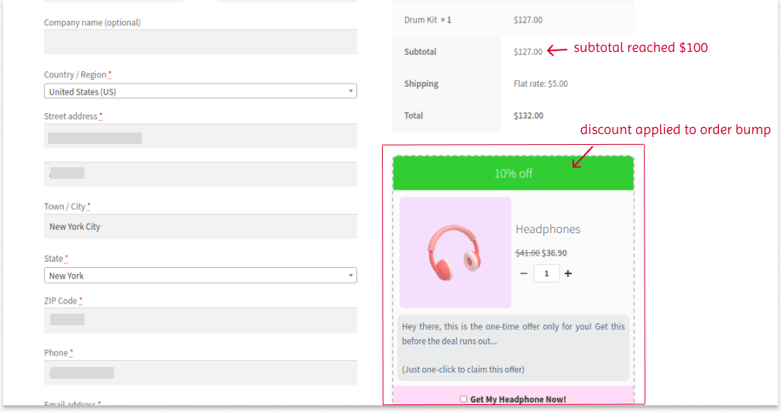Click the Company name input field
The width and height of the screenshot is (781, 412).
pos(200,43)
